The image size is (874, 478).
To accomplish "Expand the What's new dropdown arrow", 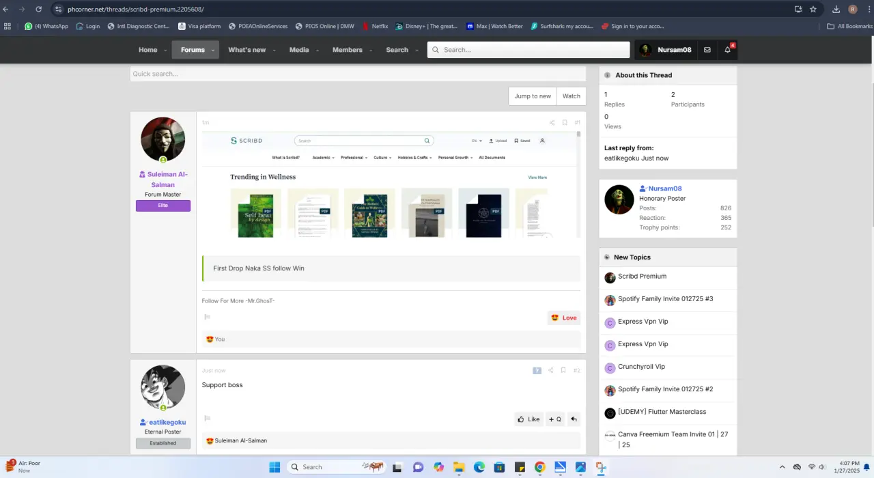I will (274, 50).
